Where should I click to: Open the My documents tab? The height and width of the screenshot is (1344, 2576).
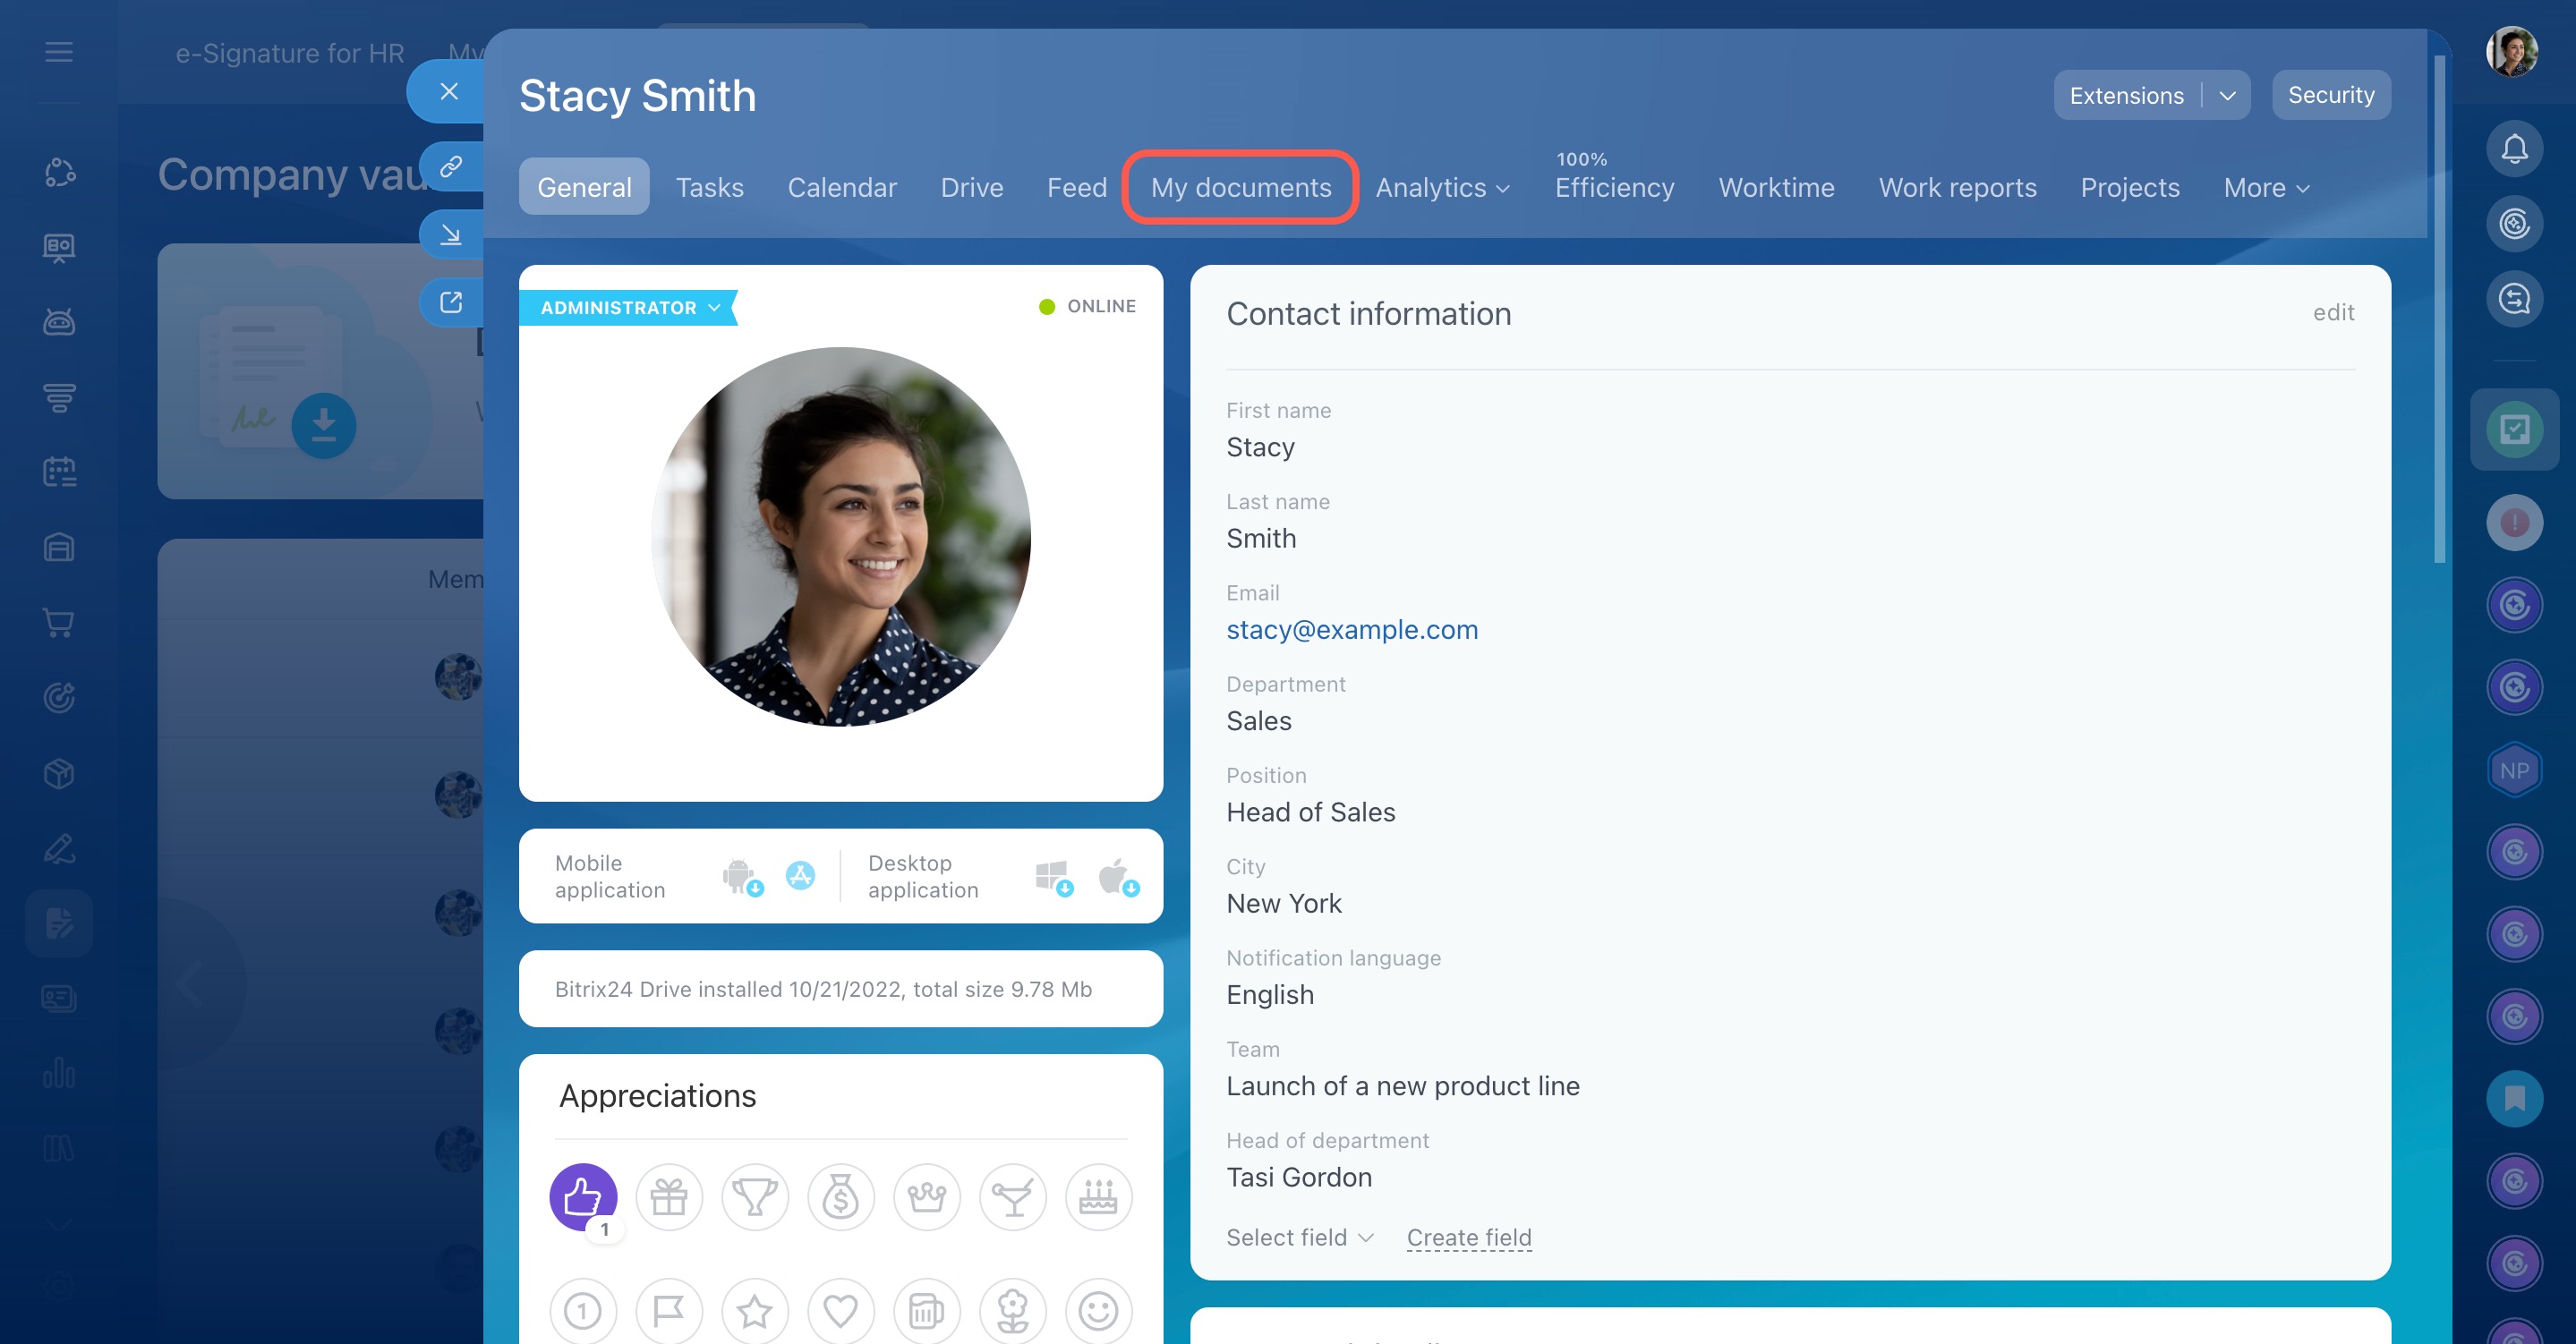1241,187
